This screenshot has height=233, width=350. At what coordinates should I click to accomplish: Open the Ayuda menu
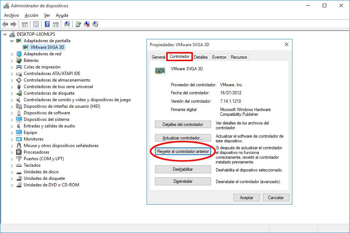(62, 15)
